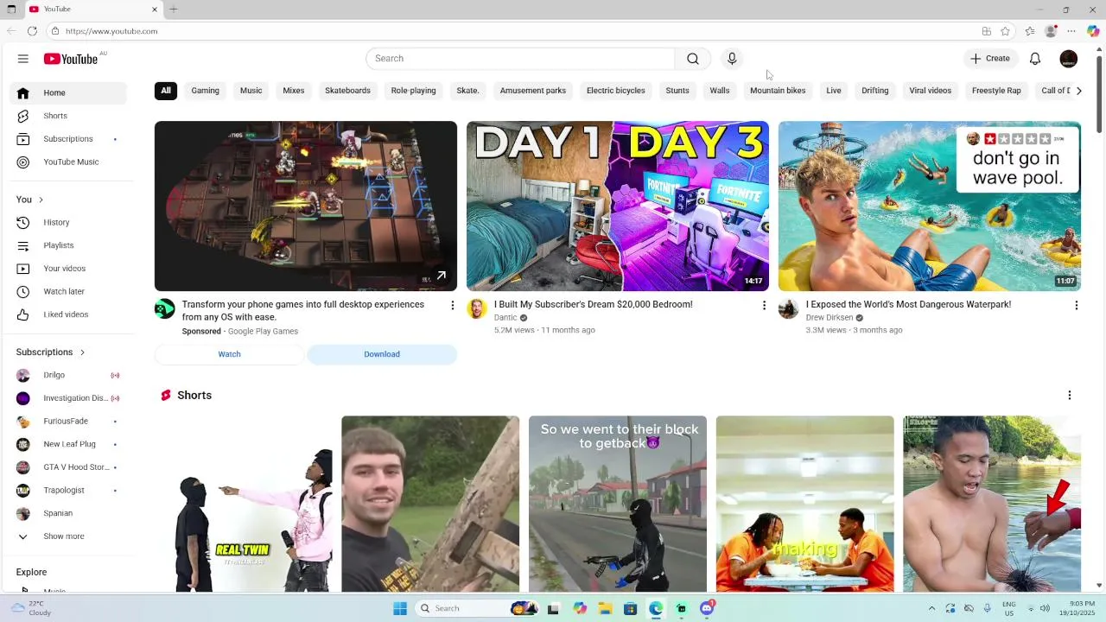Viewport: 1106px width, 622px height.
Task: Activate voice search microphone
Action: tap(732, 59)
